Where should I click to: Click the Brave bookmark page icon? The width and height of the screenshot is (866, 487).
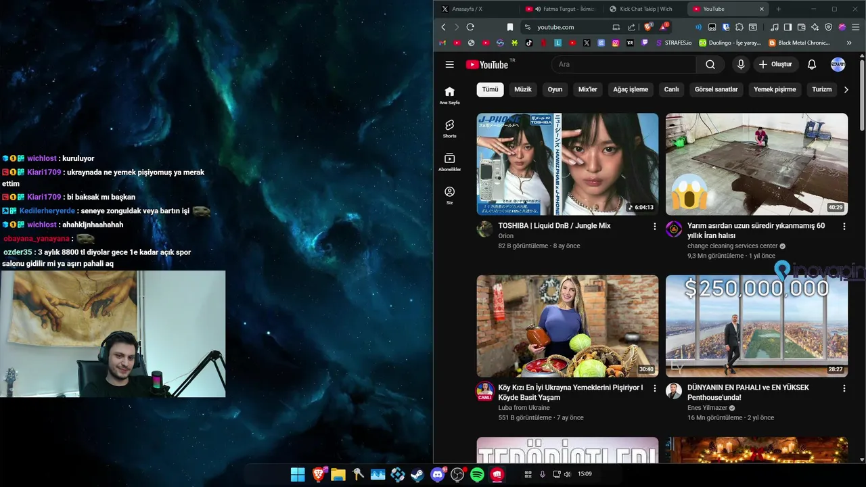(x=510, y=27)
